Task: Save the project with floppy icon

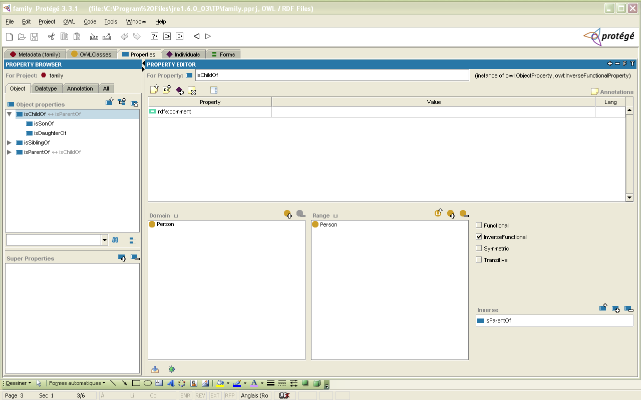Action: click(34, 36)
